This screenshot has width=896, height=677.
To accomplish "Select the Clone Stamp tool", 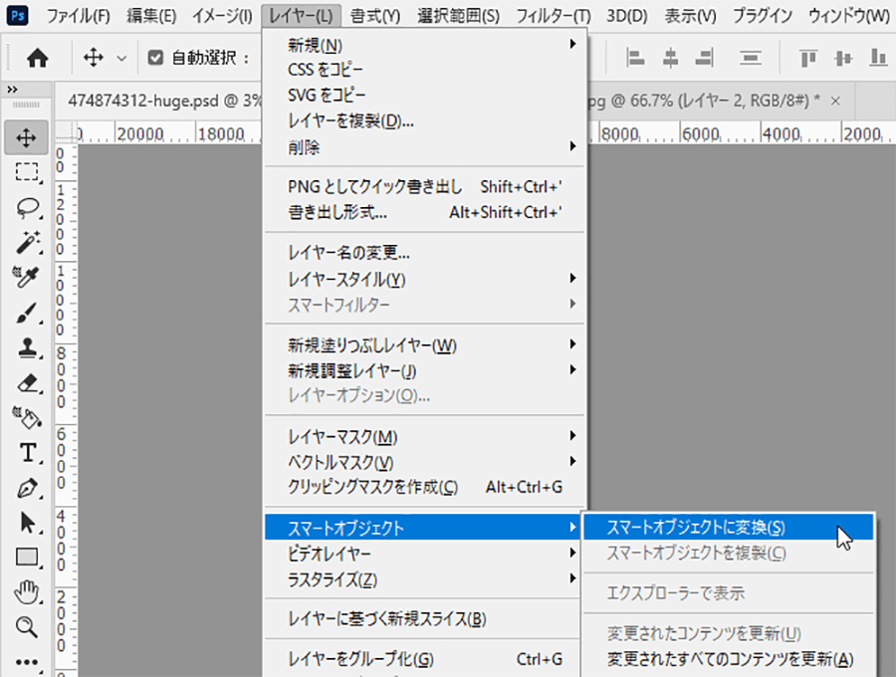I will coord(28,347).
